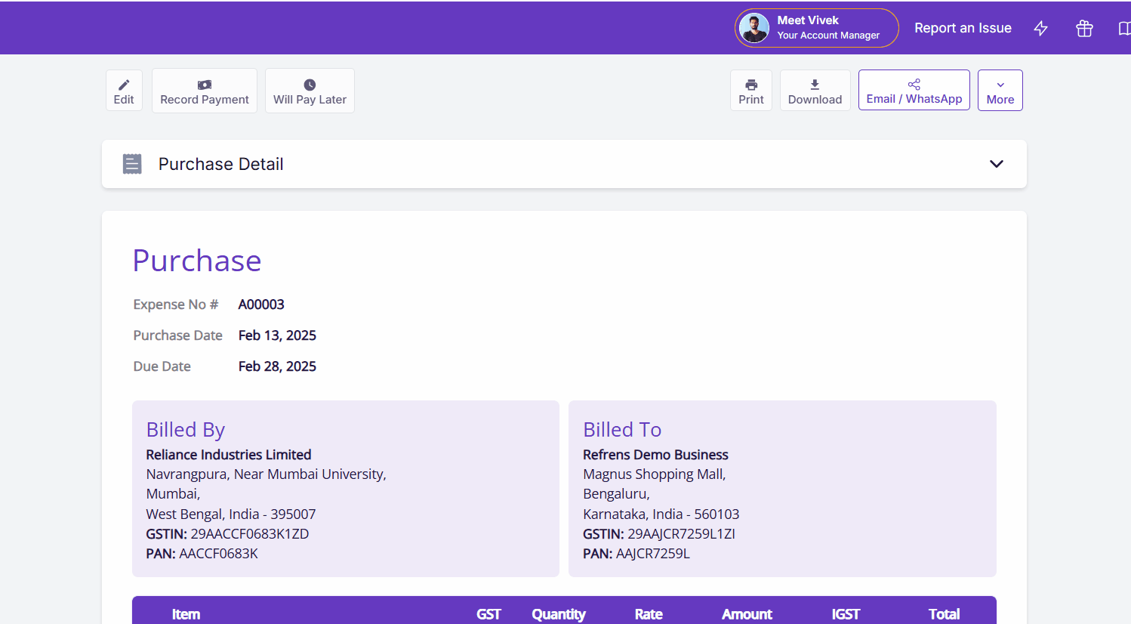This screenshot has height=624, width=1131.
Task: Click Refrens Demo Business name
Action: (655, 455)
